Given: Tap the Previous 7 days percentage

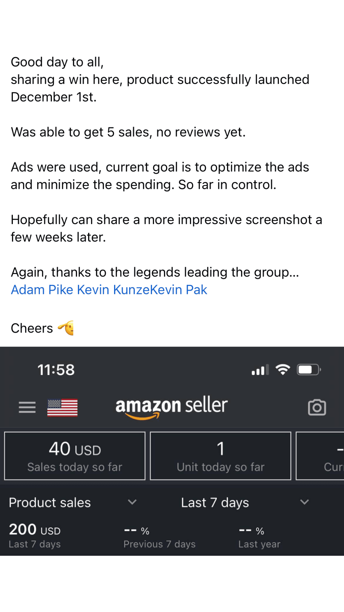Looking at the screenshot, I should point(136,531).
